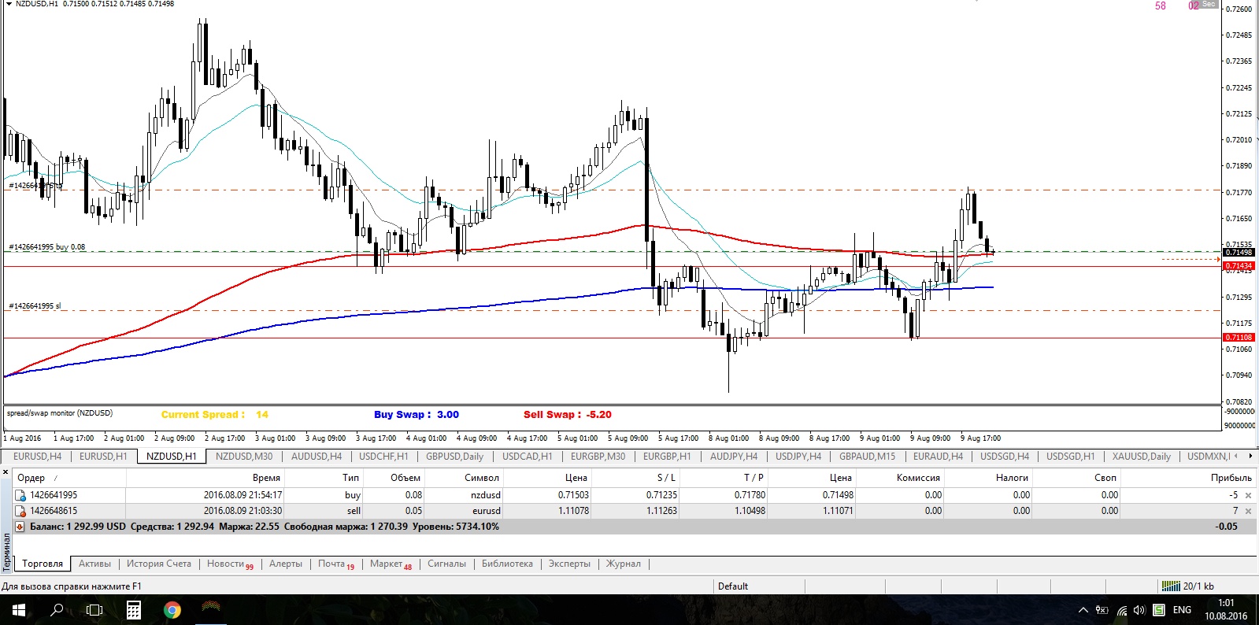
Task: Click the red 0.71434 price level label
Action: (x=1239, y=266)
